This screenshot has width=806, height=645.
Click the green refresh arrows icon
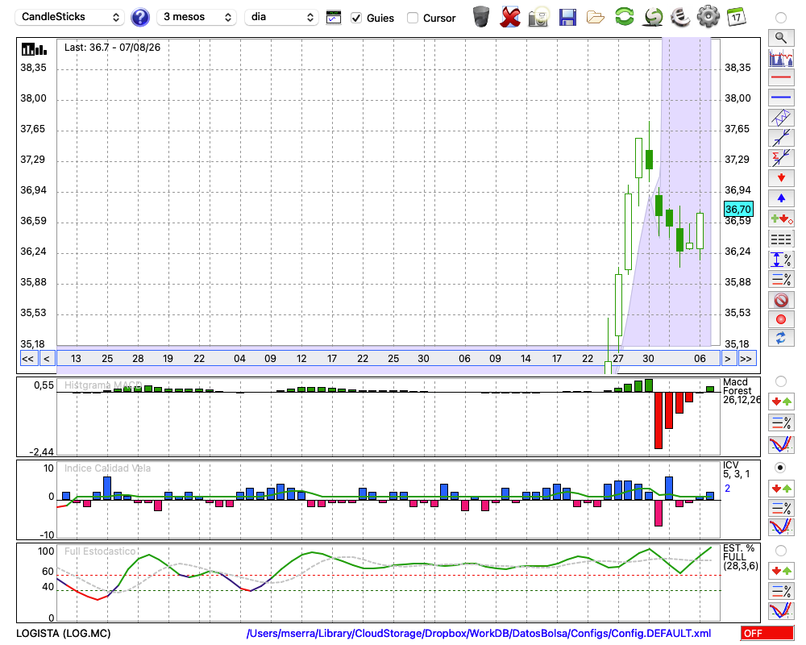tap(625, 16)
